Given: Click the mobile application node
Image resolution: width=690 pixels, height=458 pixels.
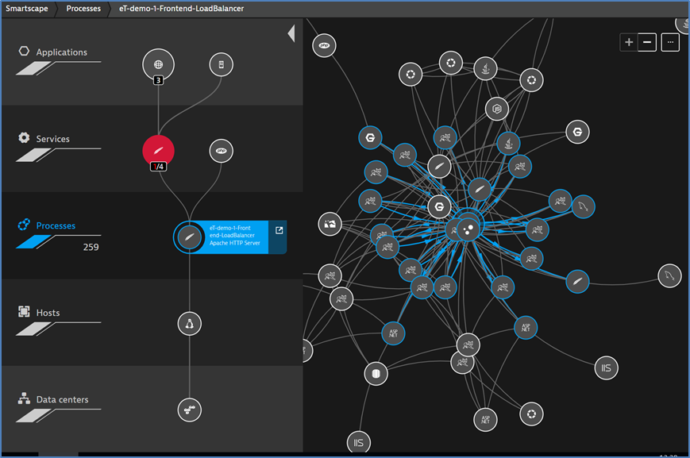Looking at the screenshot, I should (x=221, y=64).
